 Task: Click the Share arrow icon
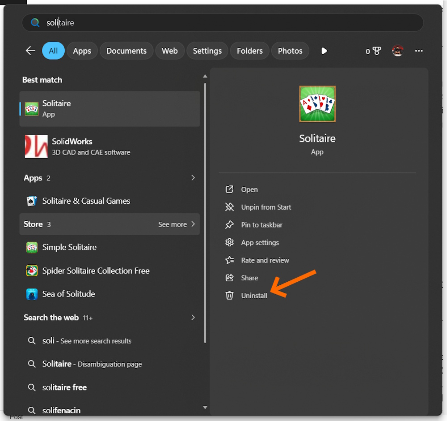[x=229, y=278]
